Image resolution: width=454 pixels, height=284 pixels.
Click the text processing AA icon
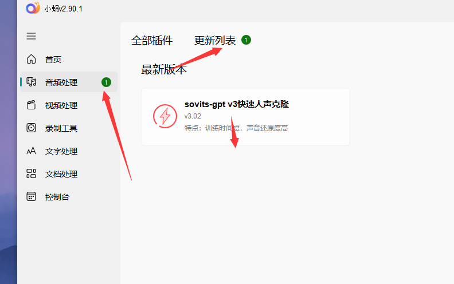coord(32,151)
